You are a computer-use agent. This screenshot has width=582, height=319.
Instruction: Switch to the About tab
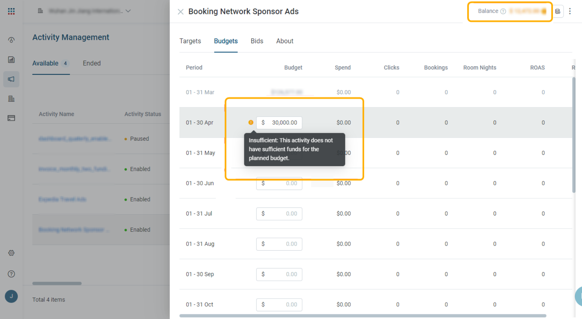point(285,41)
